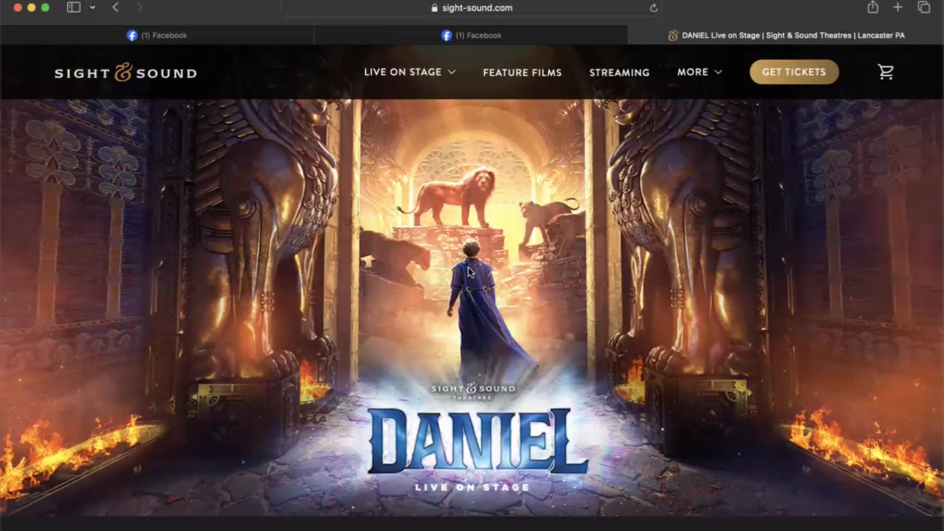Click the lock icon in the address bar
This screenshot has height=531, width=944.
434,8
